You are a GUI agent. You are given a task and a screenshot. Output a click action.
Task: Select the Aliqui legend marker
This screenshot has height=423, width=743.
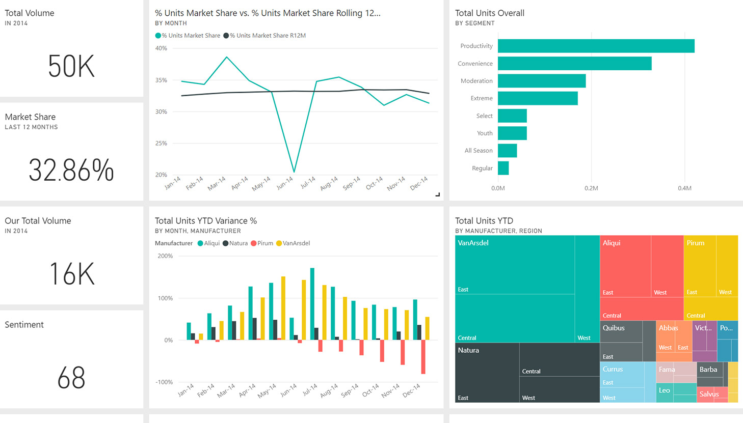(x=200, y=243)
